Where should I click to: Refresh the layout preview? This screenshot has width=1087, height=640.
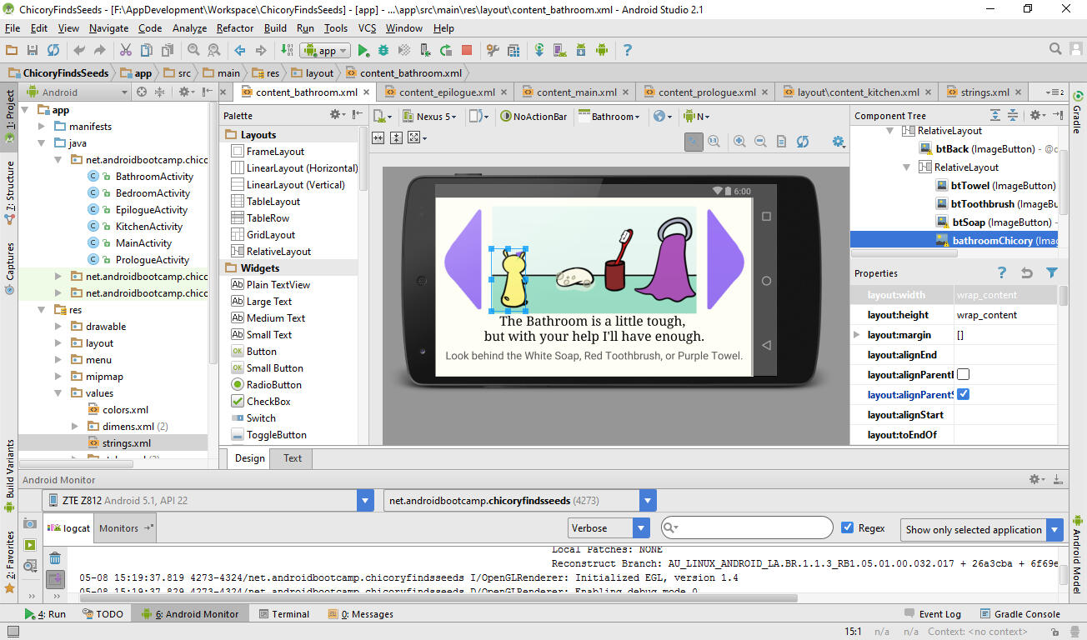click(x=803, y=142)
